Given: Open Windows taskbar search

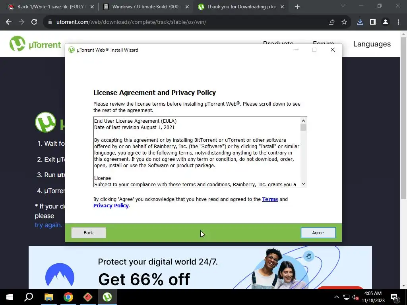Looking at the screenshot, I should click(x=29, y=297).
